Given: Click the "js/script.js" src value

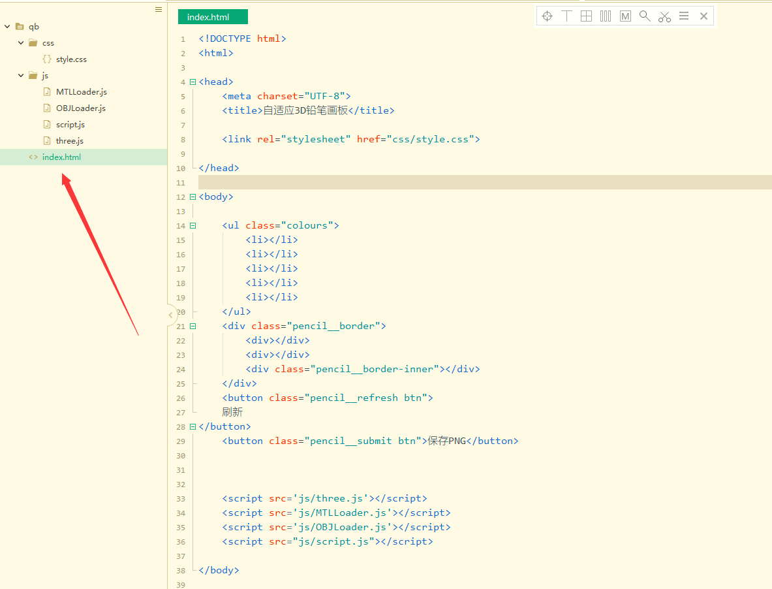Looking at the screenshot, I should click(333, 542).
